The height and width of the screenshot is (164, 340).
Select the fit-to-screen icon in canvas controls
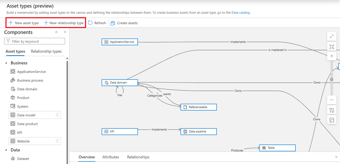[331, 47]
